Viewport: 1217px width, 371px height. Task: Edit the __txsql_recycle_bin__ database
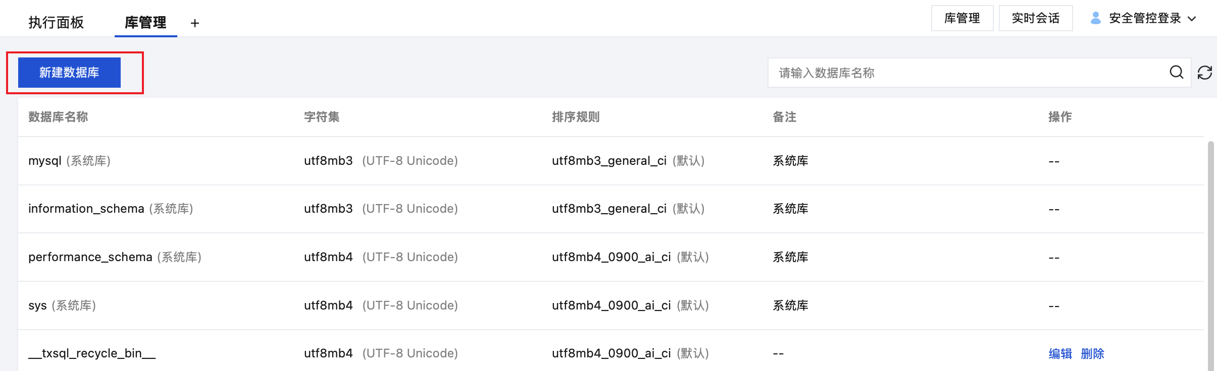1060,354
